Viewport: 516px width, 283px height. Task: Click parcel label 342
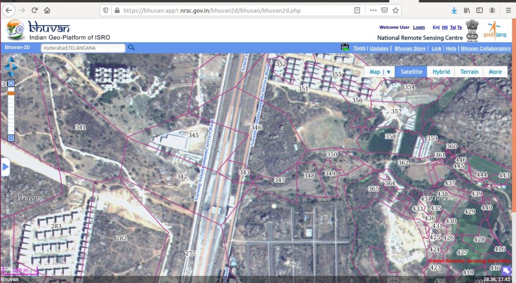[181, 176]
